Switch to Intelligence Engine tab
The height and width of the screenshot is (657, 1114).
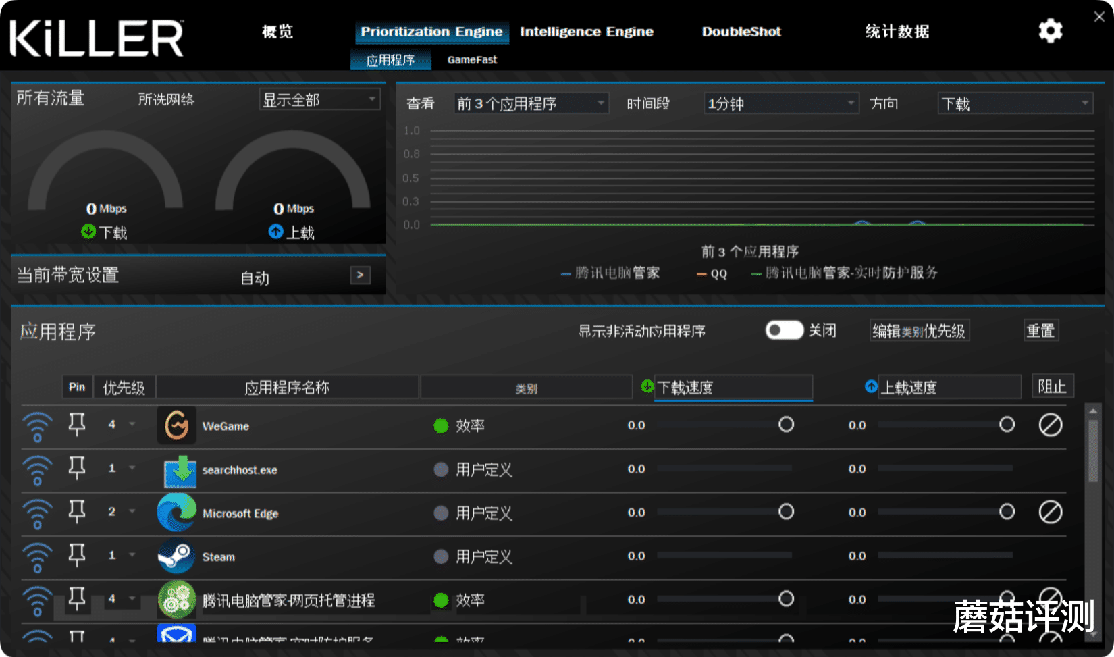[x=587, y=32]
